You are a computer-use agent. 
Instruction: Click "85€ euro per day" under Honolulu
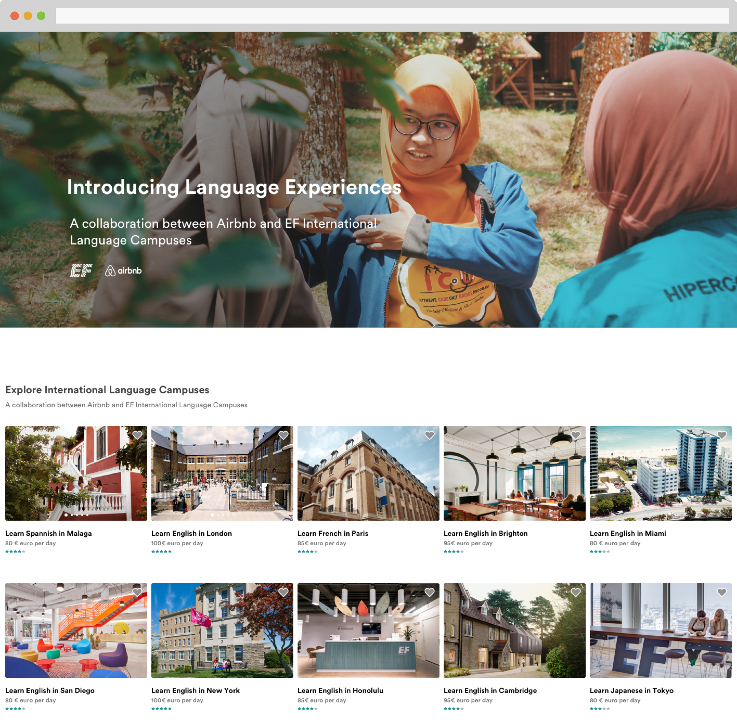pyautogui.click(x=322, y=700)
